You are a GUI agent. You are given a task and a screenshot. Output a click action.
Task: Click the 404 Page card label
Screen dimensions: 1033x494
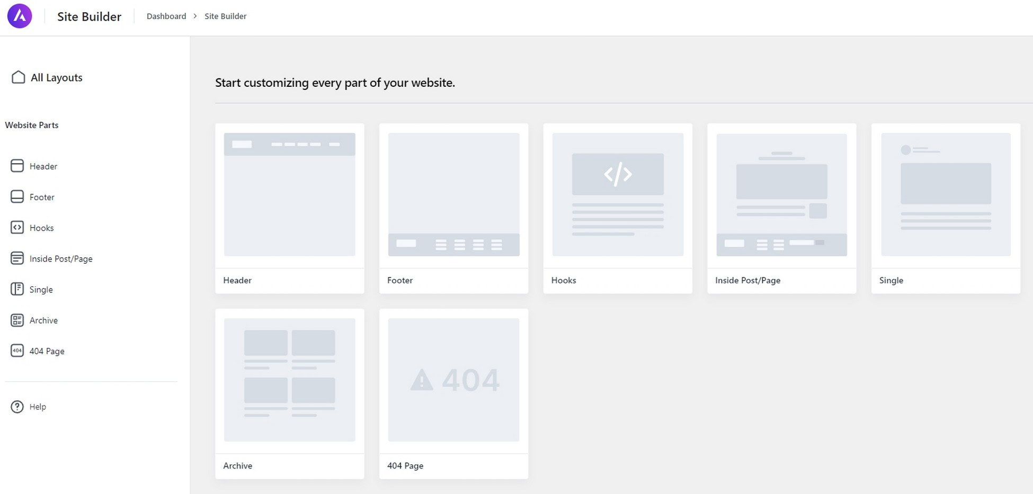tap(405, 465)
